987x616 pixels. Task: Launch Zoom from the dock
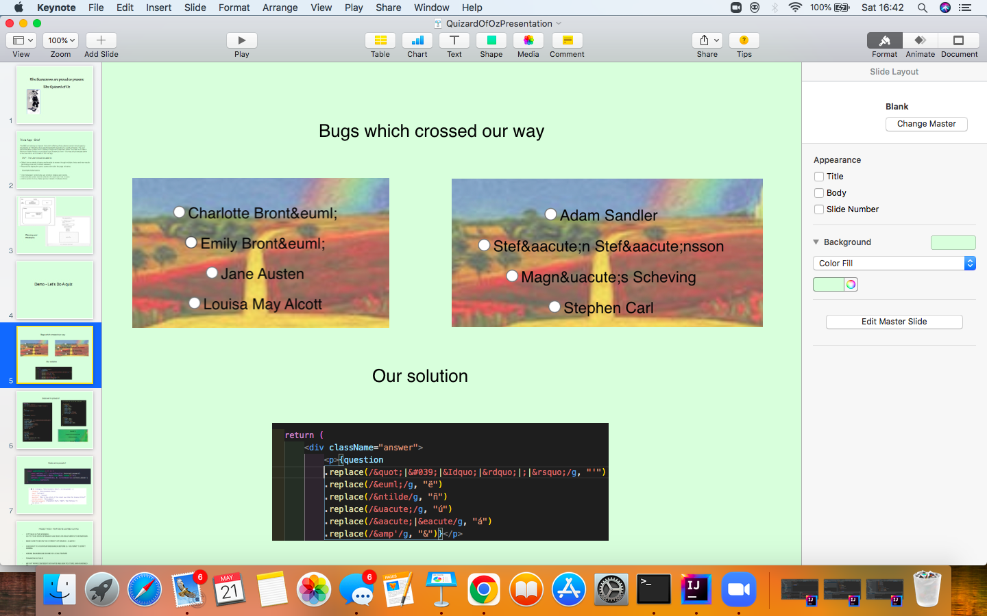[739, 589]
